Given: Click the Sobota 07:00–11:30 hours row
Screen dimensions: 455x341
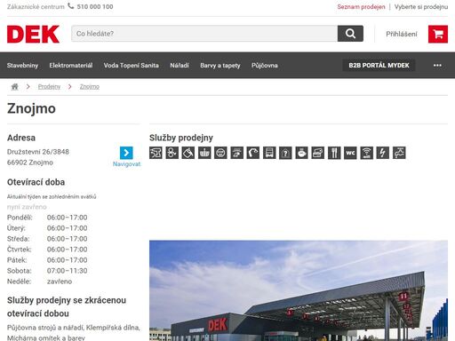Looking at the screenshot, I should pyautogui.click(x=47, y=271).
